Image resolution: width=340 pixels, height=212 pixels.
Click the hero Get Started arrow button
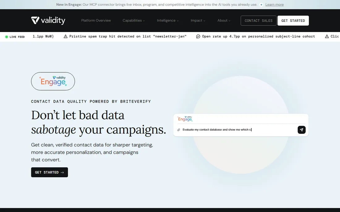click(49, 172)
